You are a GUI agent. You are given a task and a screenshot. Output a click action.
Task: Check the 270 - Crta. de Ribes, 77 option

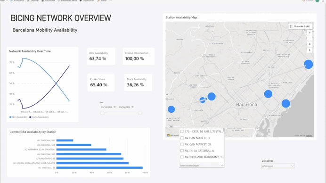182,132
